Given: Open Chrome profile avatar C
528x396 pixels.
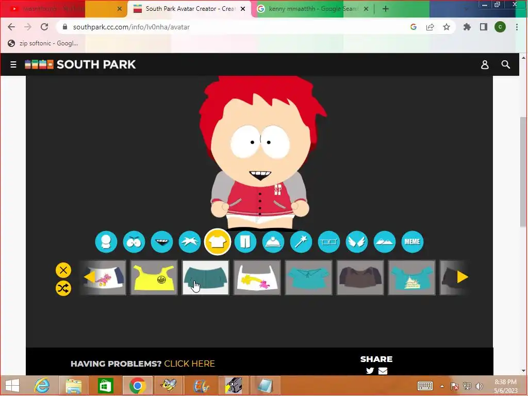Looking at the screenshot, I should 500,27.
